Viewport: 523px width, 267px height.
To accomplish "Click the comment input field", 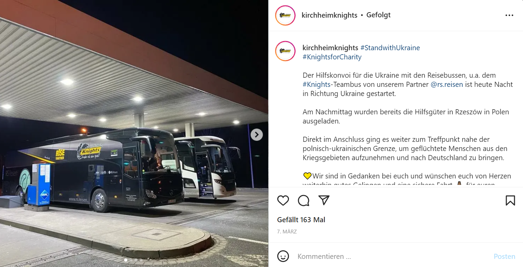I will (x=391, y=256).
